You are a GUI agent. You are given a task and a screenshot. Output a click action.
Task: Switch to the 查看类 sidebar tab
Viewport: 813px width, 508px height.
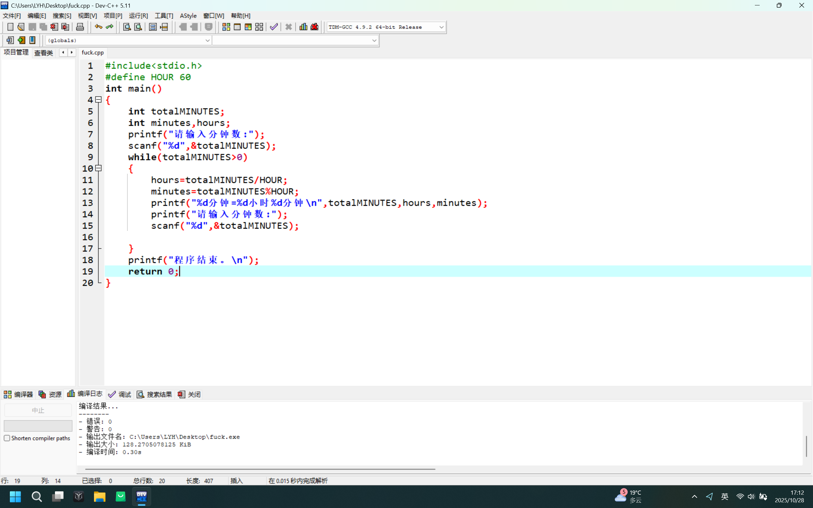pos(44,53)
